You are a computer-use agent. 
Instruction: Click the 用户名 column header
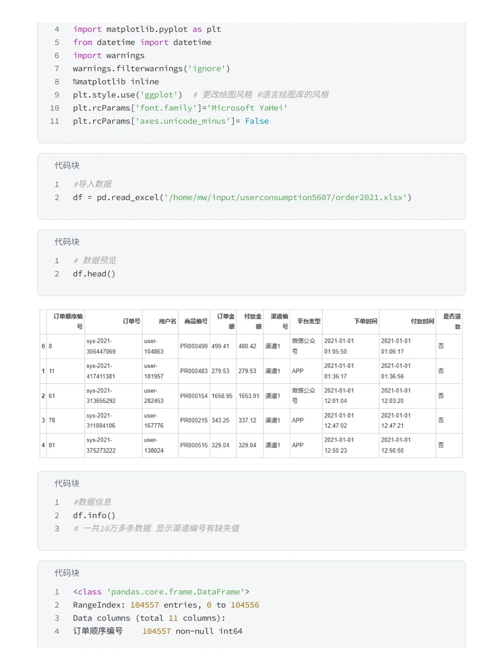tap(167, 321)
